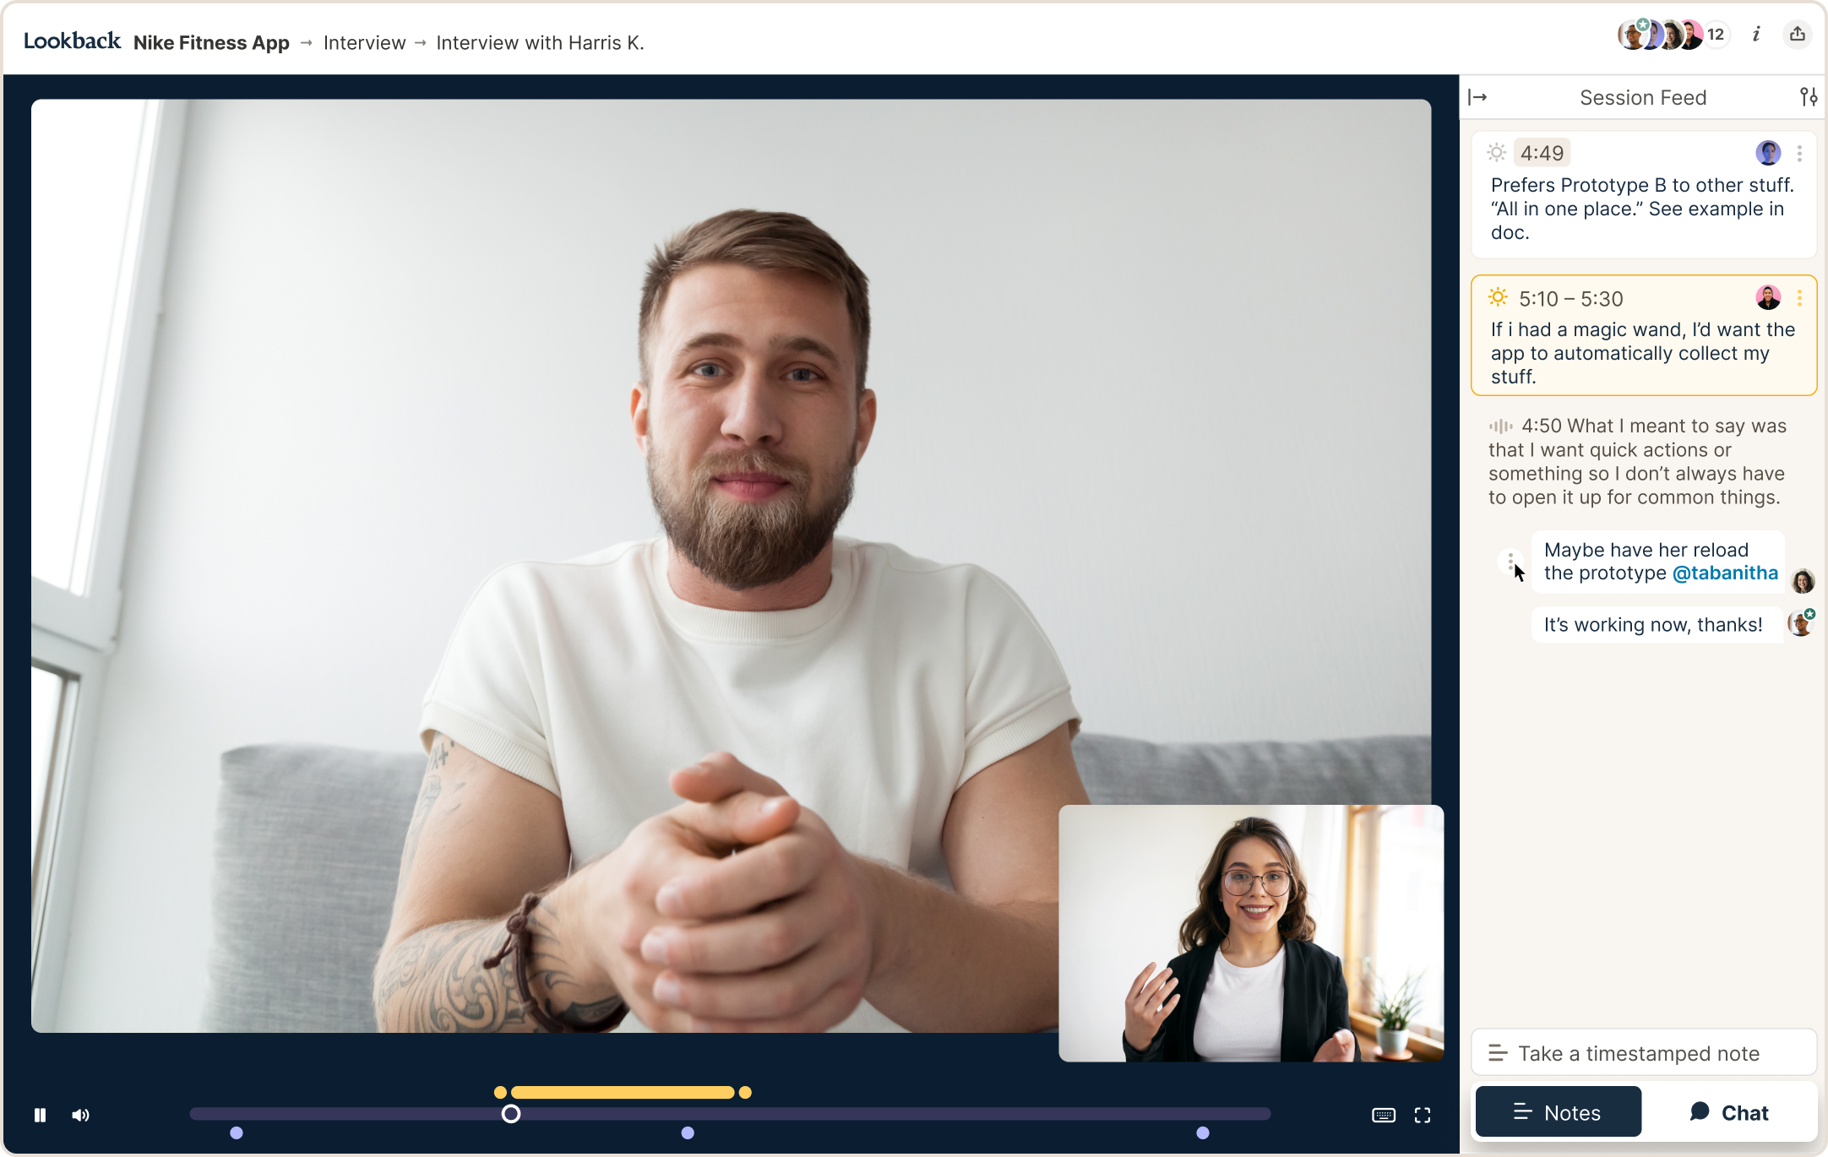The image size is (1828, 1157).
Task: Click the highlight sun icon on the 4:49 note
Action: pos(1497,152)
